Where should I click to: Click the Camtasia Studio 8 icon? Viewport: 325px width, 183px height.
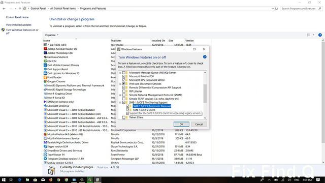point(45,57)
